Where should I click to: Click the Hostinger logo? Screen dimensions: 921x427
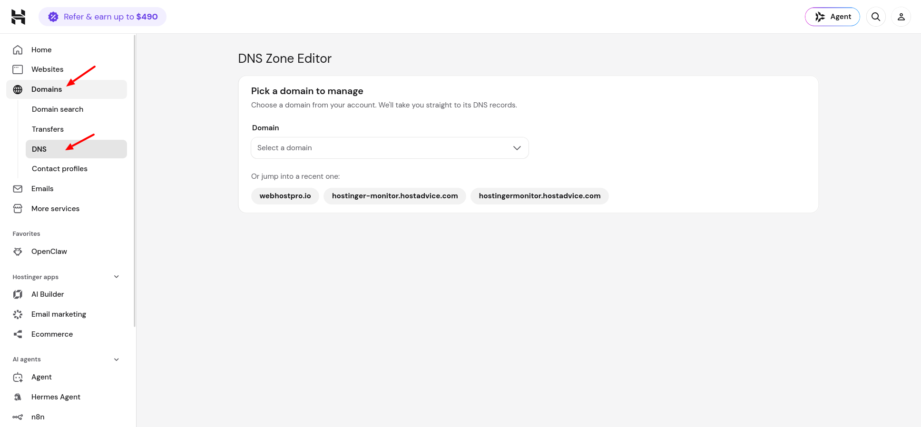tap(18, 17)
